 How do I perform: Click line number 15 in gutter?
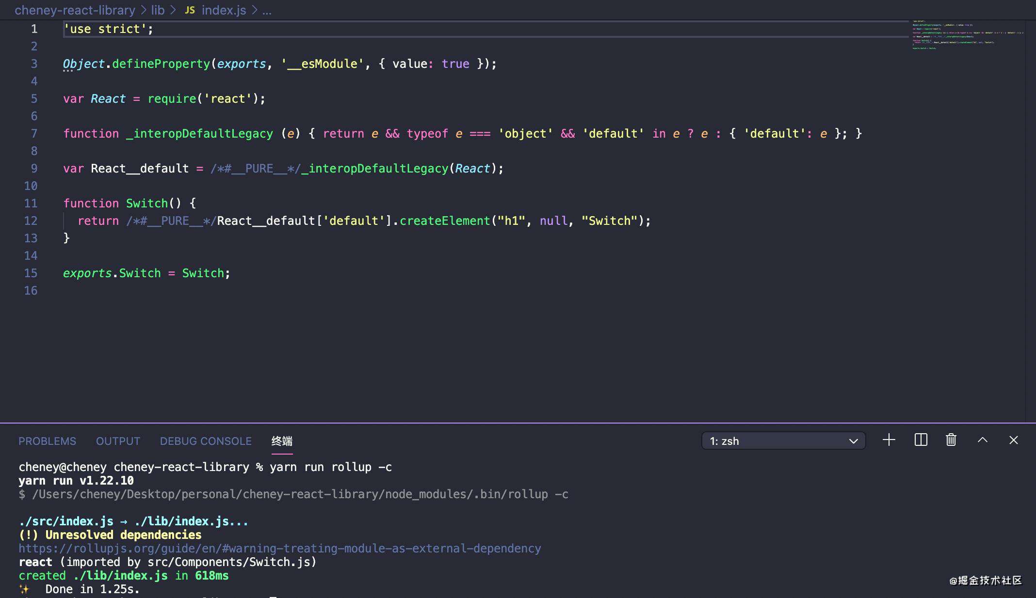point(31,273)
